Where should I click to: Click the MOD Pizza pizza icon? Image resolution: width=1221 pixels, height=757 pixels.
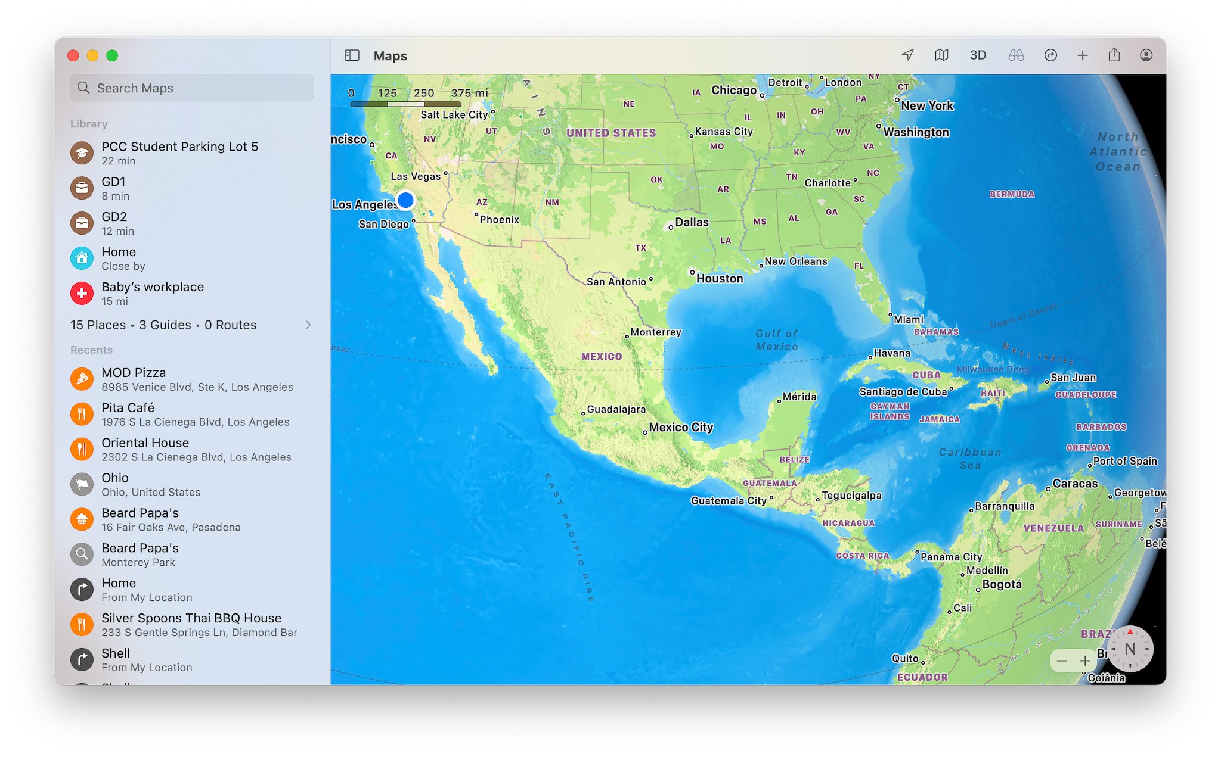click(x=82, y=379)
